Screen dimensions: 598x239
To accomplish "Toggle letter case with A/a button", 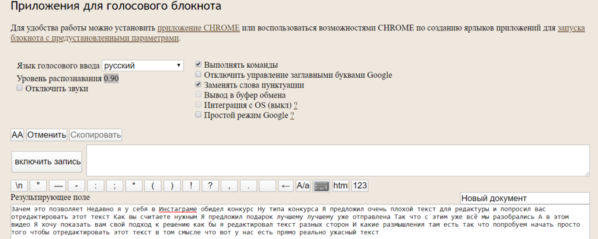I will (303, 186).
